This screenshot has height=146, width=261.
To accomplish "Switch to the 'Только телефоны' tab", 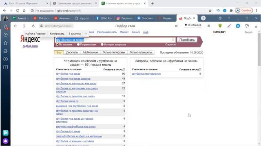I will click(x=114, y=52).
